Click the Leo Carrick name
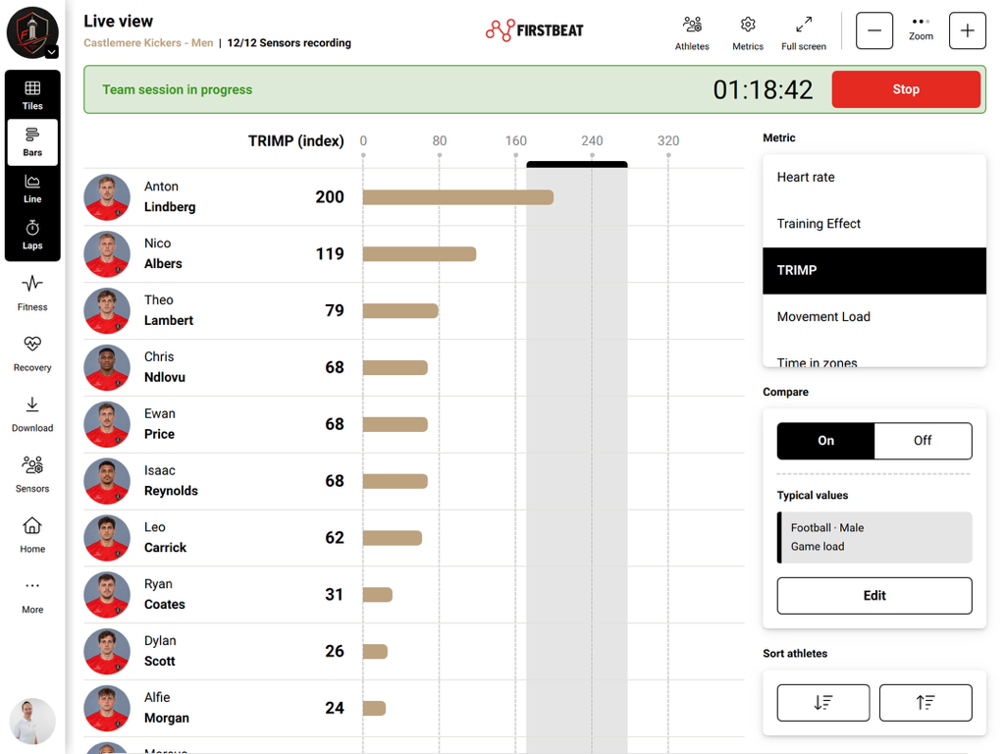The image size is (1005, 754). (165, 537)
